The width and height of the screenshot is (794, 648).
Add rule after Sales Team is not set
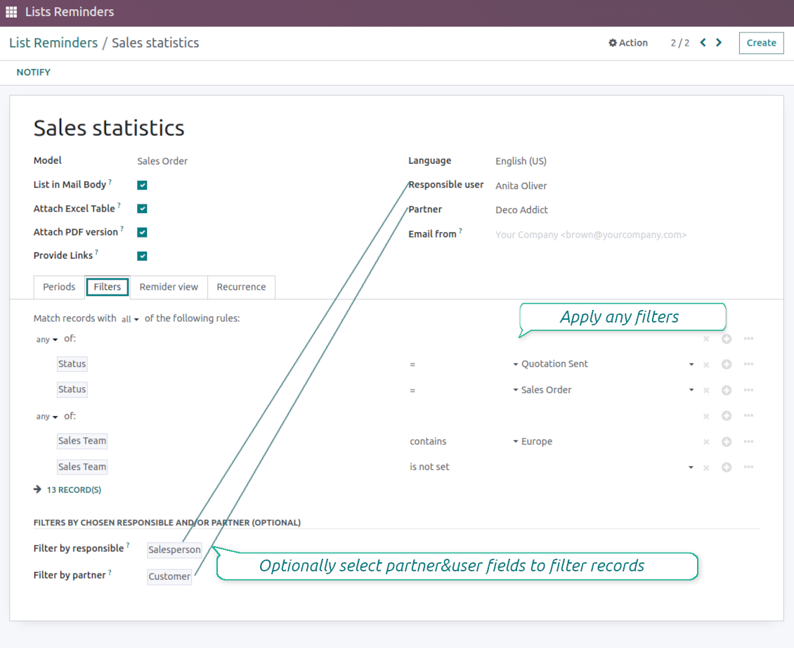click(x=726, y=467)
